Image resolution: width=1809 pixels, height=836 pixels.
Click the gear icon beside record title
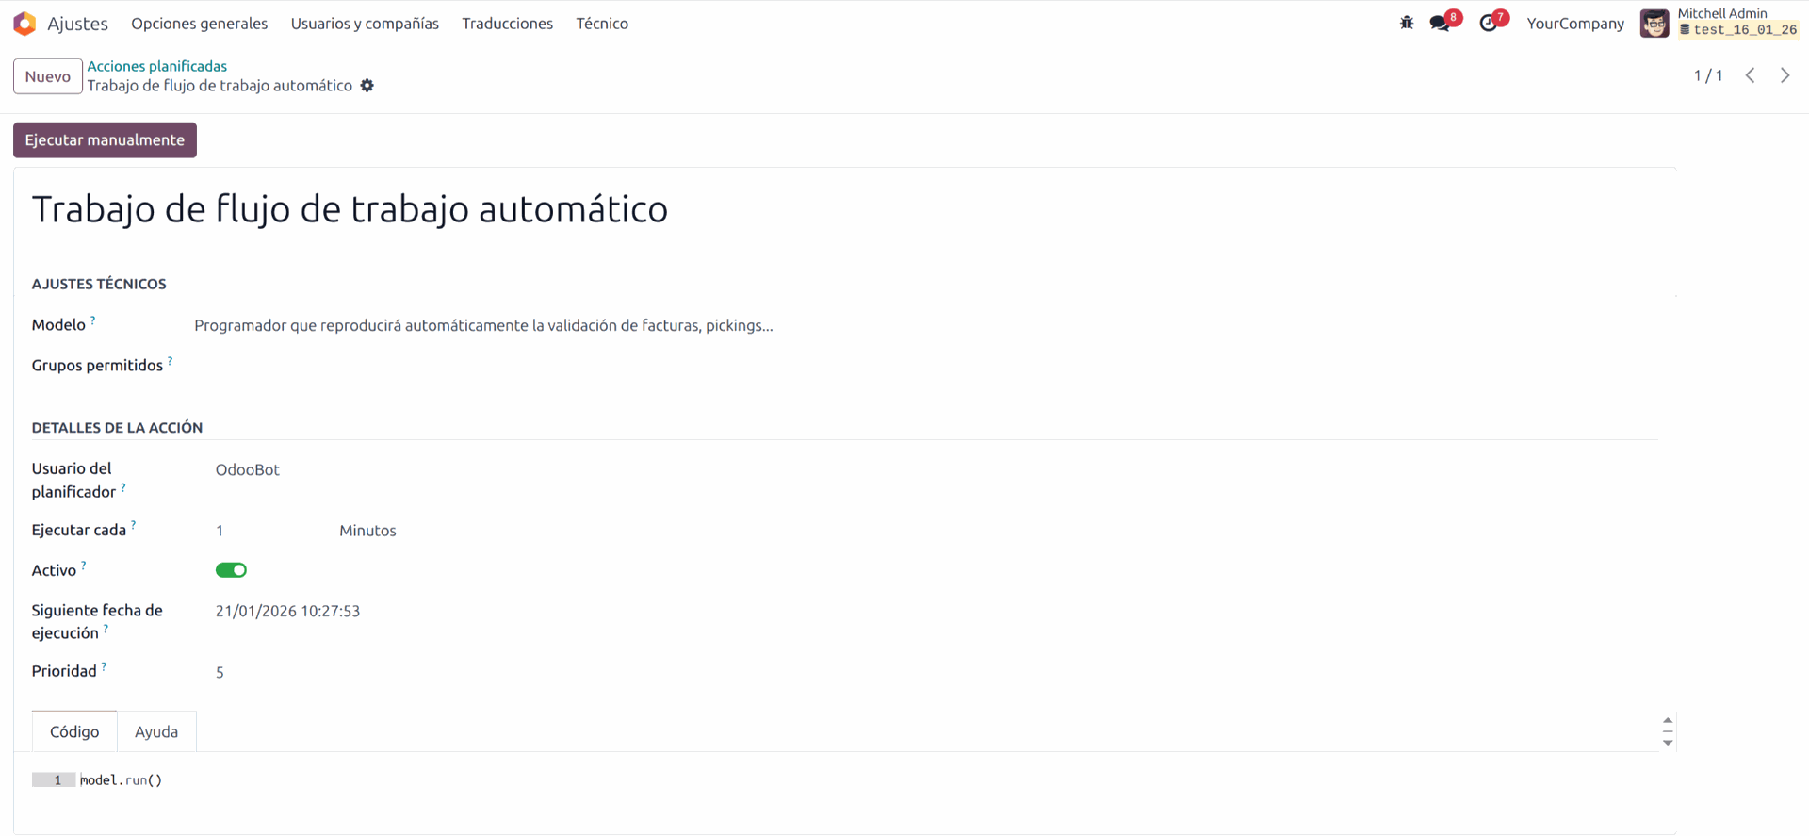pyautogui.click(x=367, y=86)
